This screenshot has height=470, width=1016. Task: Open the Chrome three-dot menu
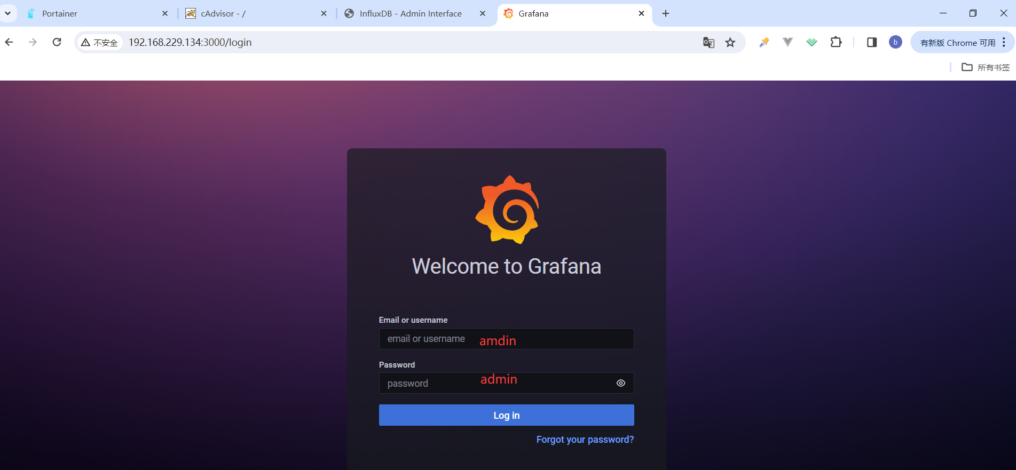tap(1004, 42)
